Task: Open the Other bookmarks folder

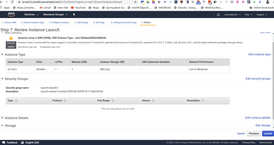Action: 262,8
